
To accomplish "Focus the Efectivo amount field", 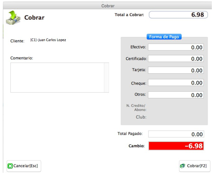I will (x=176, y=47).
